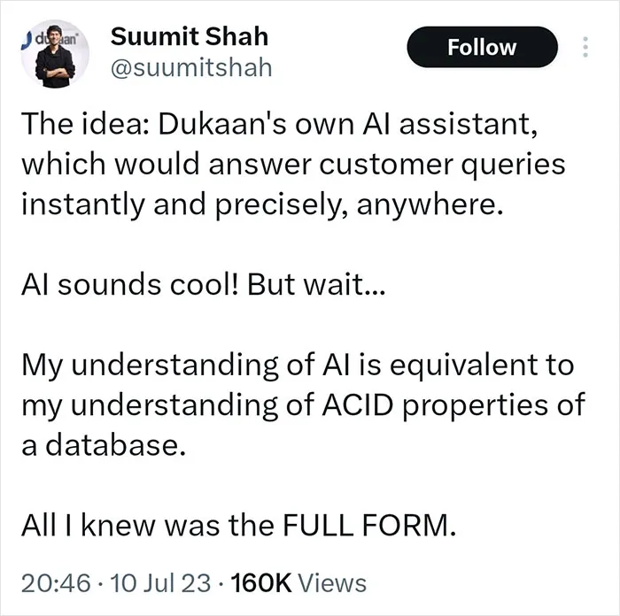Open the three-dot more options menu
Viewport: 620px width, 616px height.
pyautogui.click(x=585, y=47)
